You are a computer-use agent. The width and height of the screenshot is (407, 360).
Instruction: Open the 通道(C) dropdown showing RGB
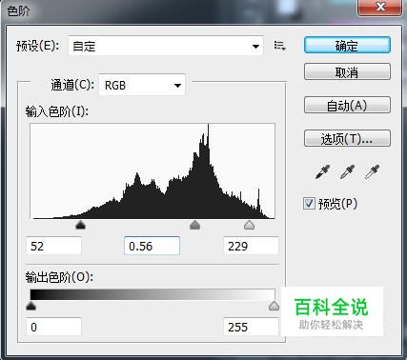(142, 85)
